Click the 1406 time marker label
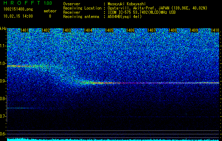Screen dimensions: 222x141 (x=130, y=30)
